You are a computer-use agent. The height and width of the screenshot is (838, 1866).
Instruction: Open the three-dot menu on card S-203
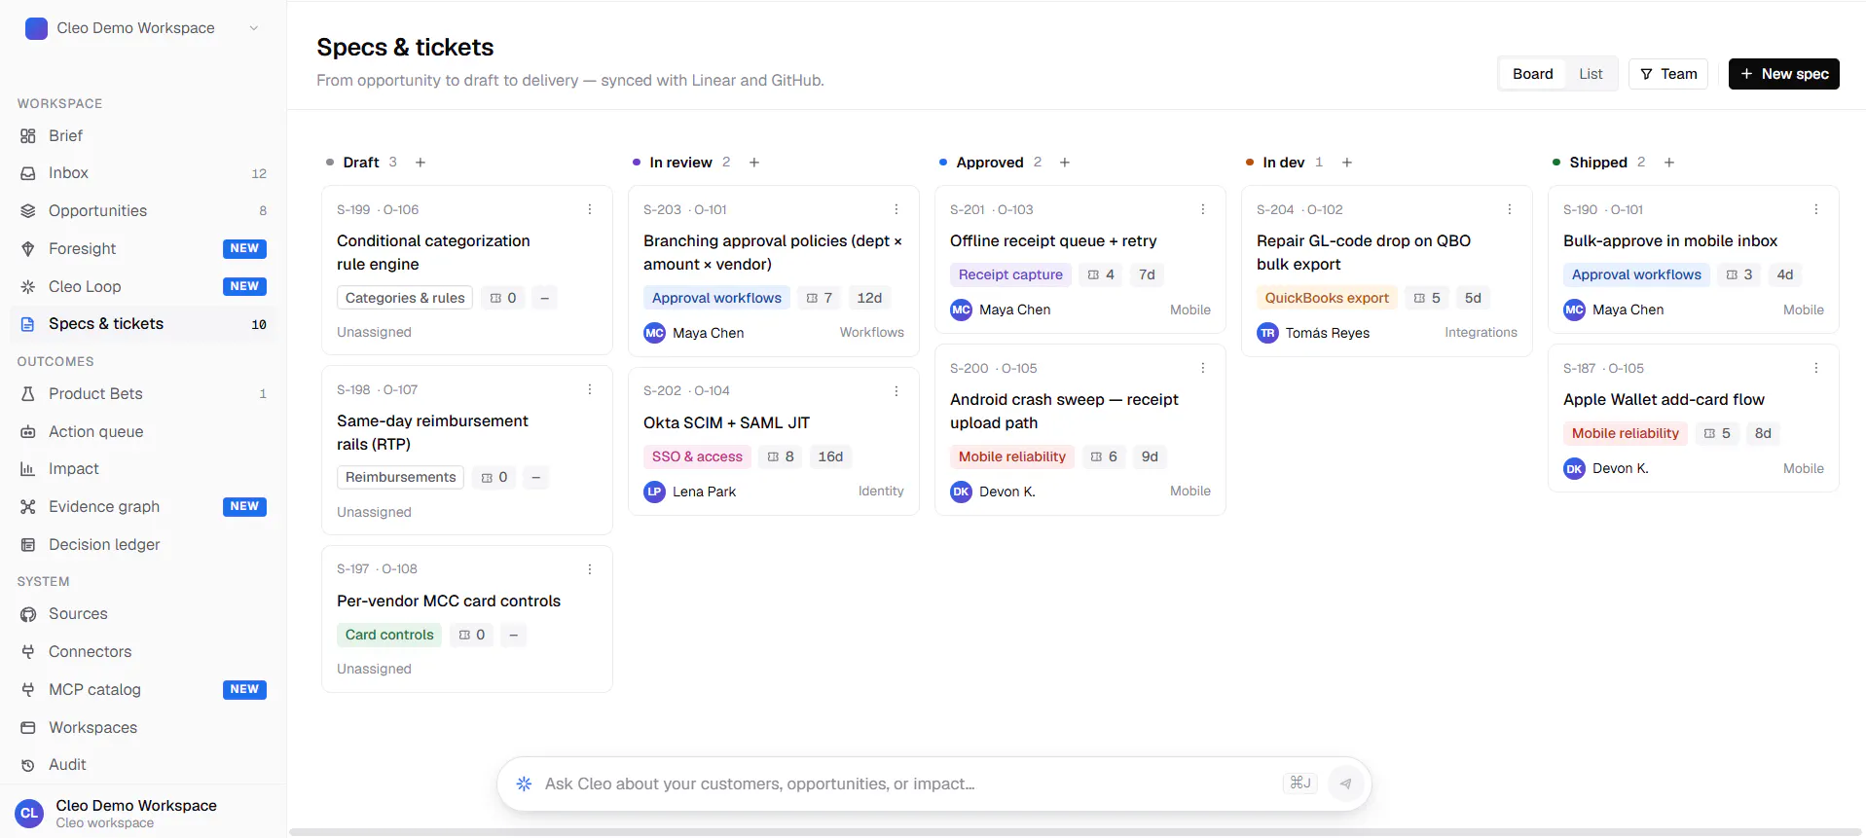point(896,209)
